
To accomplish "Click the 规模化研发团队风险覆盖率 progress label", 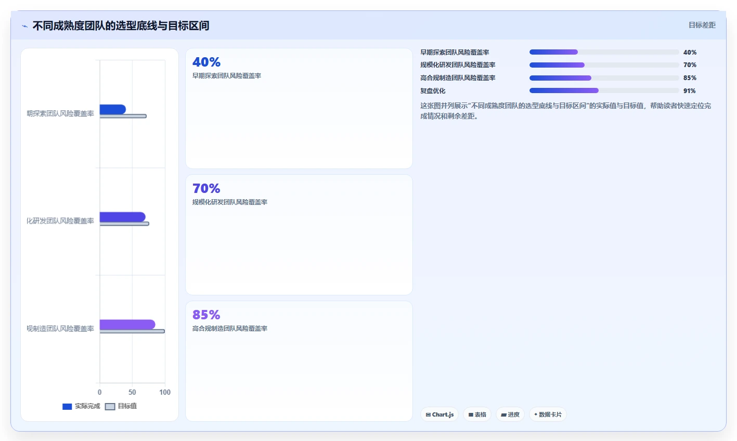I will pyautogui.click(x=458, y=65).
